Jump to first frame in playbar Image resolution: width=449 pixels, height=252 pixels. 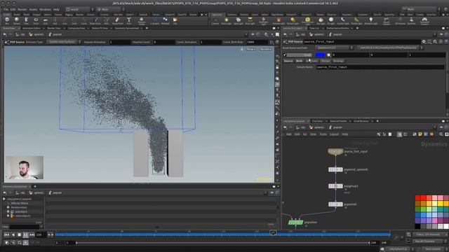(6, 234)
